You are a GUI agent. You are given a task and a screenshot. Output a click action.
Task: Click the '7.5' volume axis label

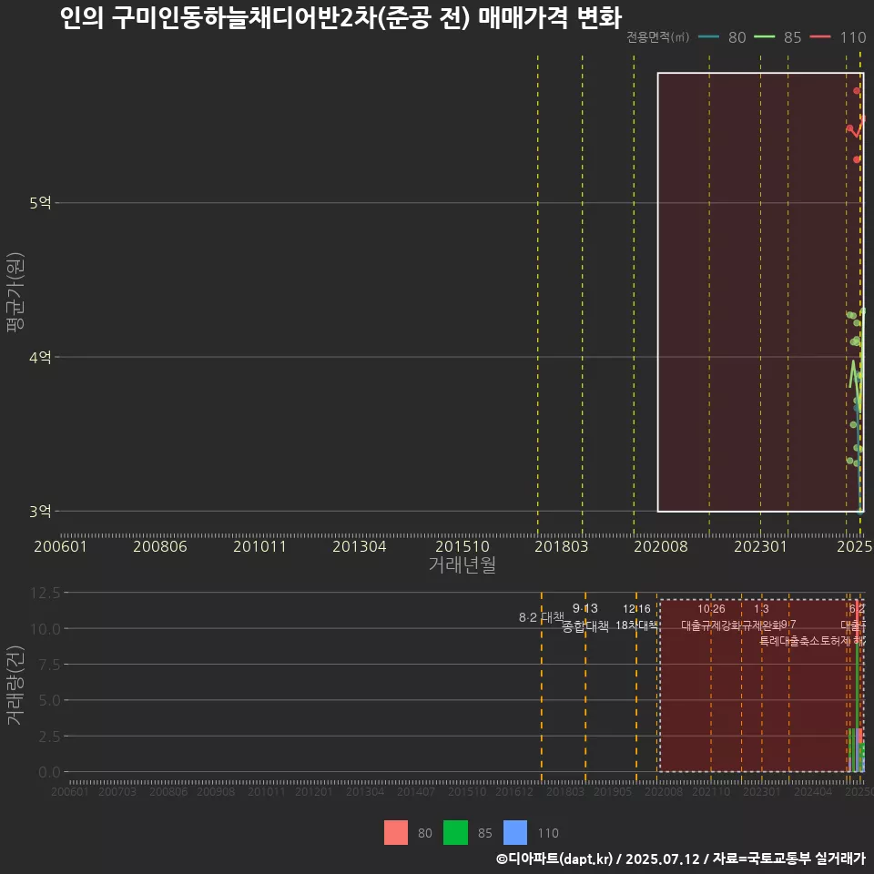click(x=50, y=665)
